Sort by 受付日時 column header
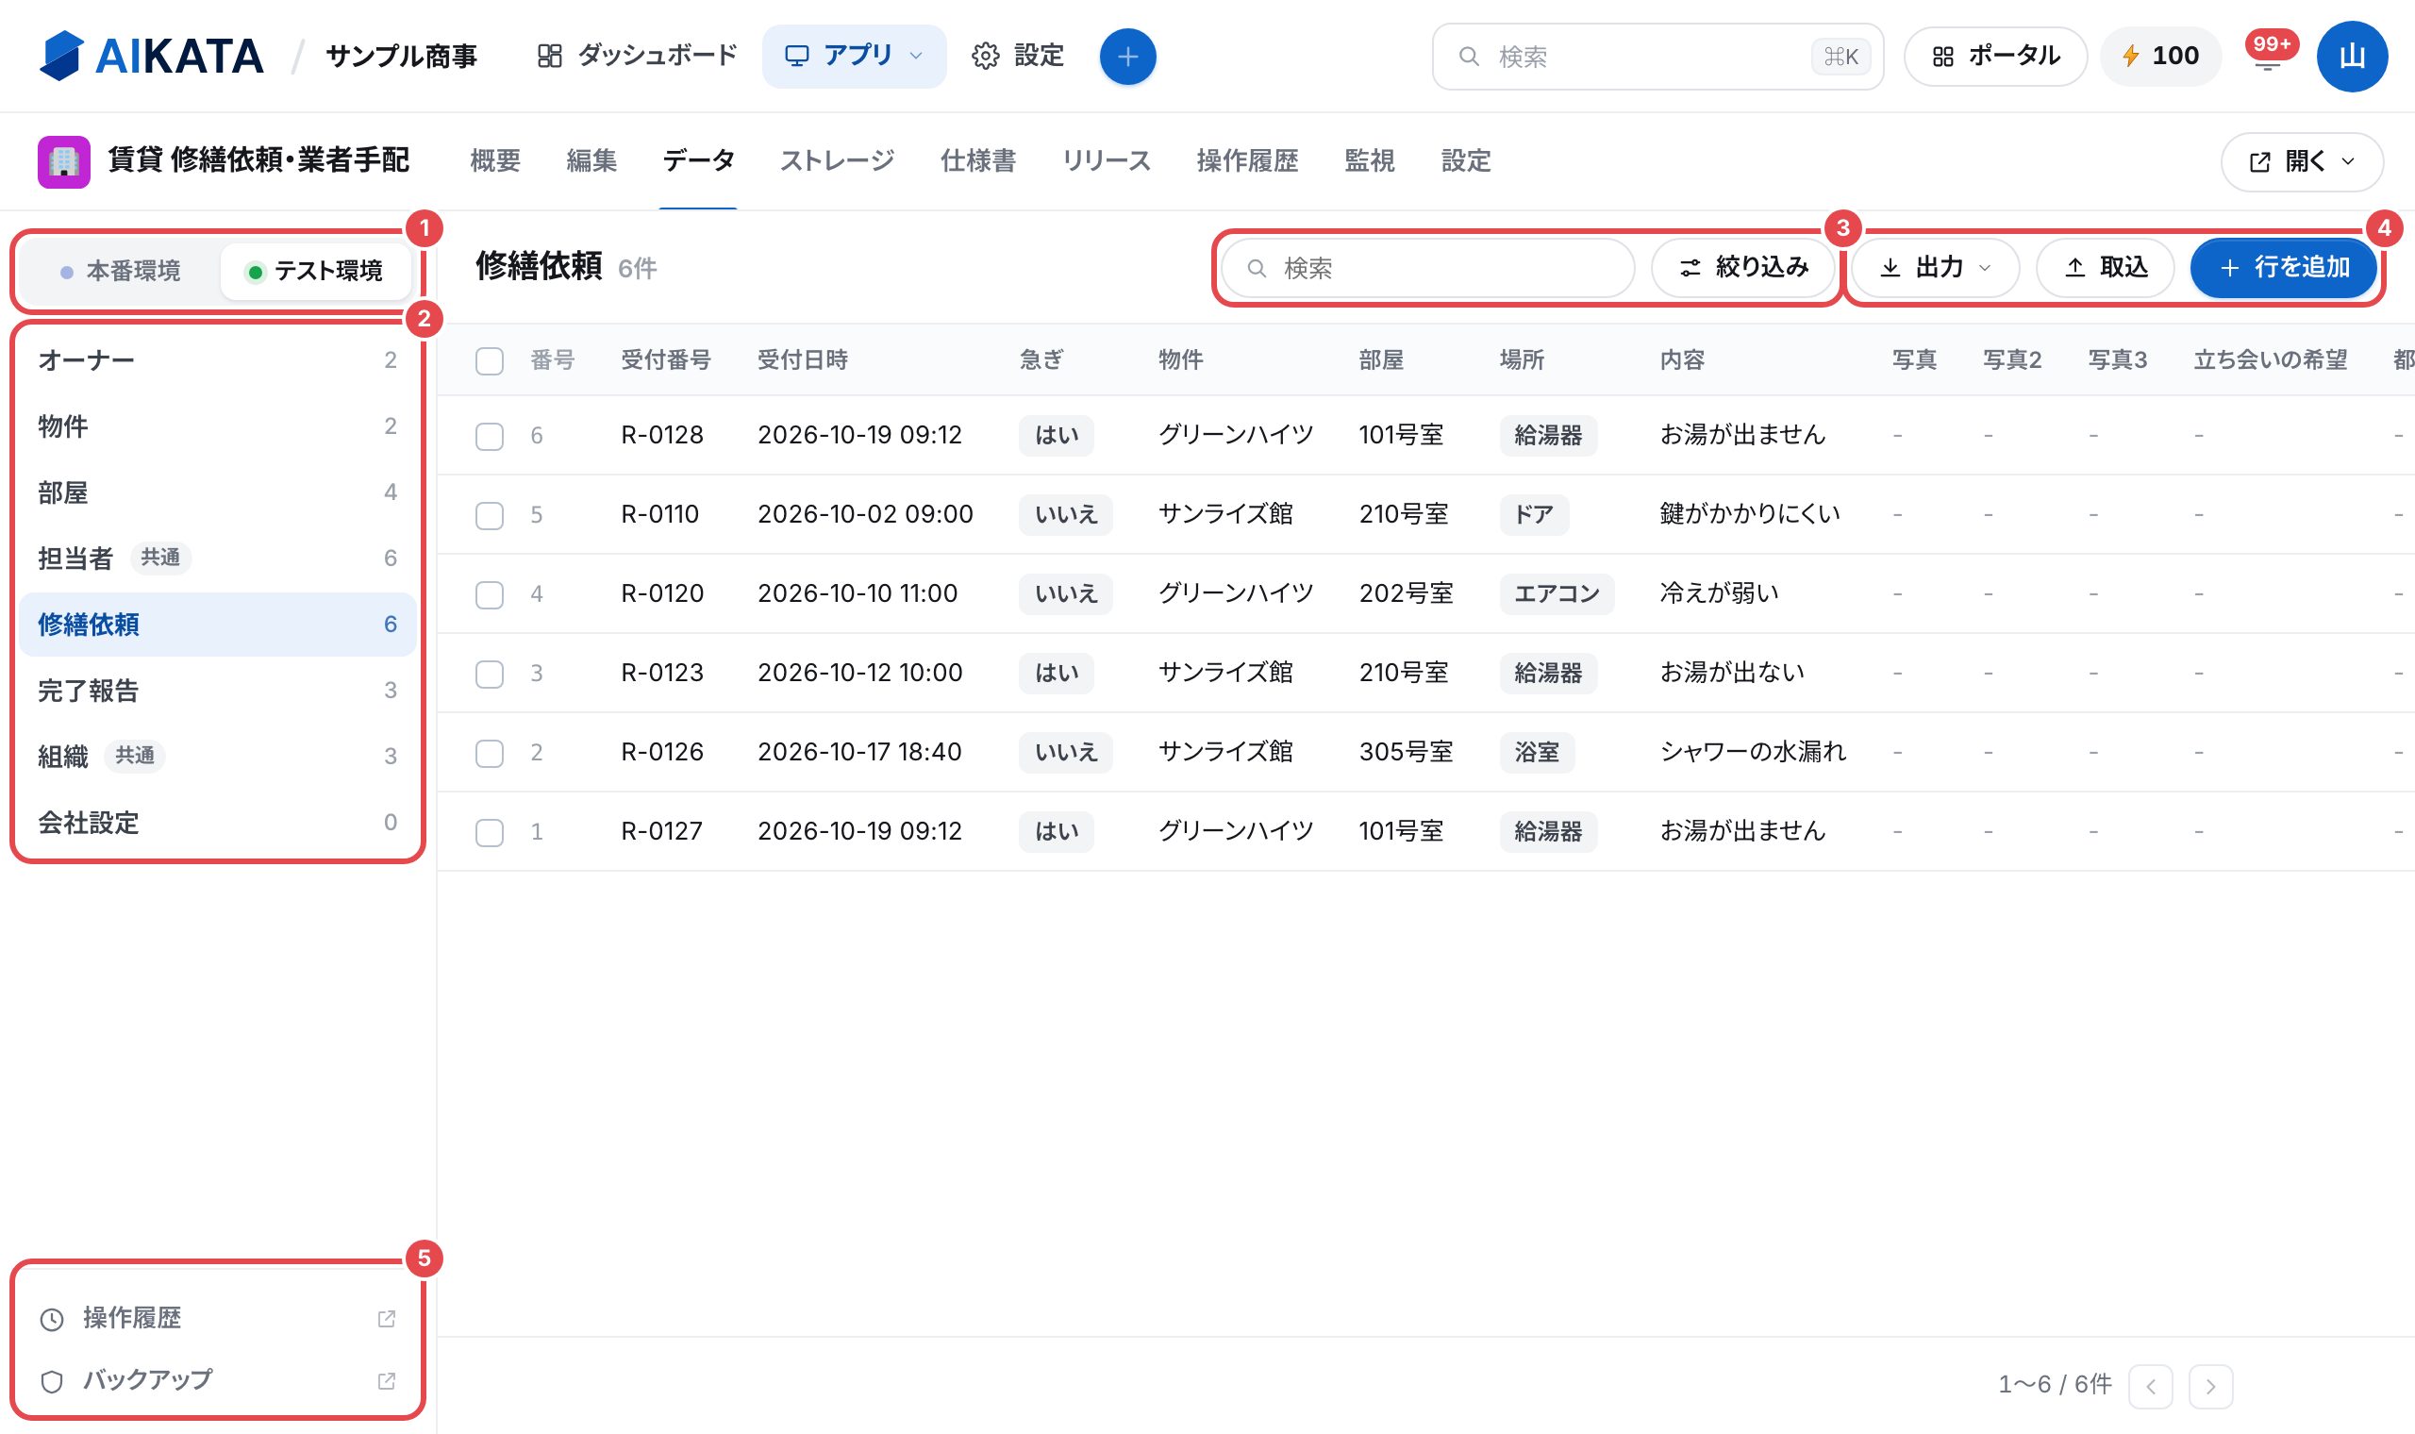This screenshot has width=2415, height=1434. (802, 360)
